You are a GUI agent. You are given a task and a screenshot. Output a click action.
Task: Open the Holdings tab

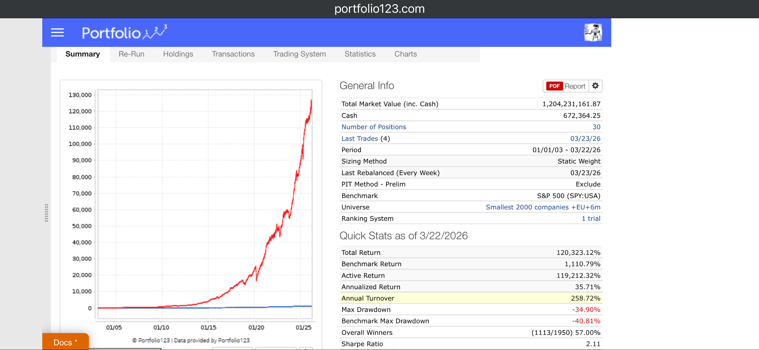(x=178, y=54)
